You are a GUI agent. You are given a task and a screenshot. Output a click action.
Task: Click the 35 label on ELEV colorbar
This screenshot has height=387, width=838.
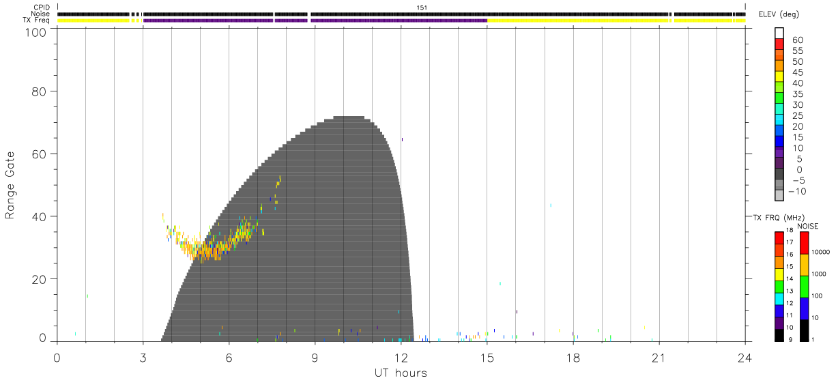point(797,94)
